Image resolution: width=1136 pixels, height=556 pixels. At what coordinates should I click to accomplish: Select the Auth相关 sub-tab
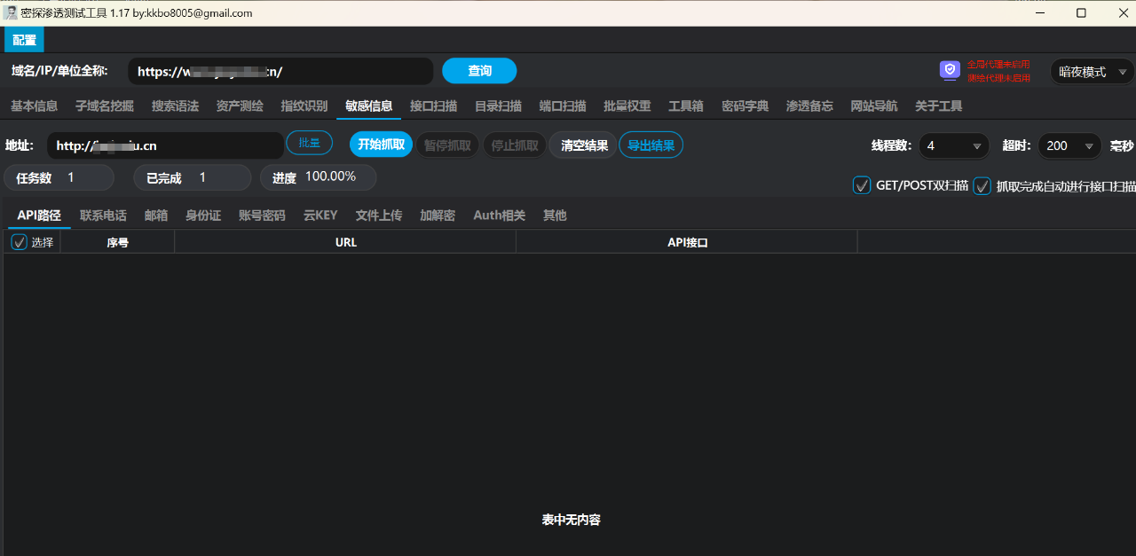(499, 215)
